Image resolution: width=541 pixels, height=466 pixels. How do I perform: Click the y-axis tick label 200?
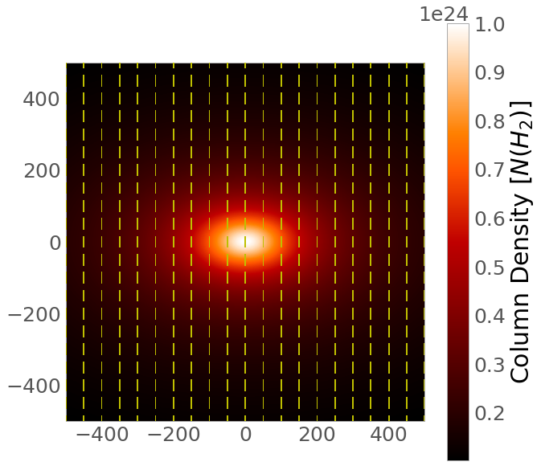tap(42, 171)
